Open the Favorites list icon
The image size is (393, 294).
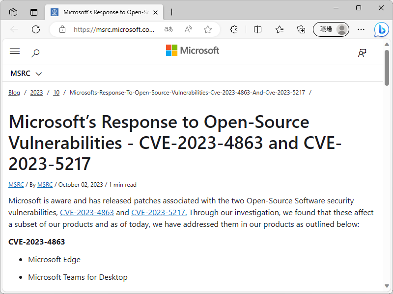280,29
